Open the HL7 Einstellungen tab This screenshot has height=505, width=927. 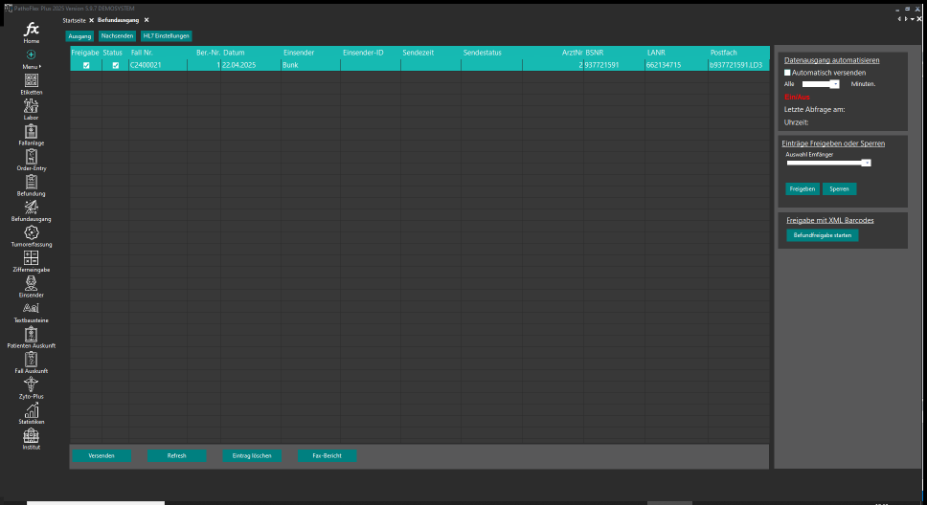[x=167, y=35]
